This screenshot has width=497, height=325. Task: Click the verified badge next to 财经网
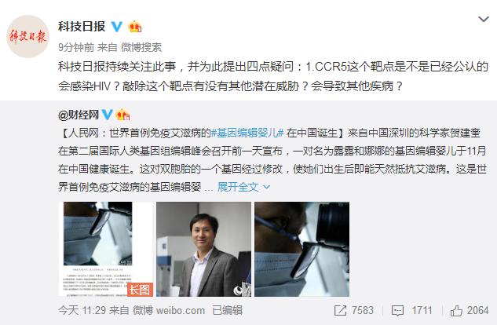pos(108,115)
